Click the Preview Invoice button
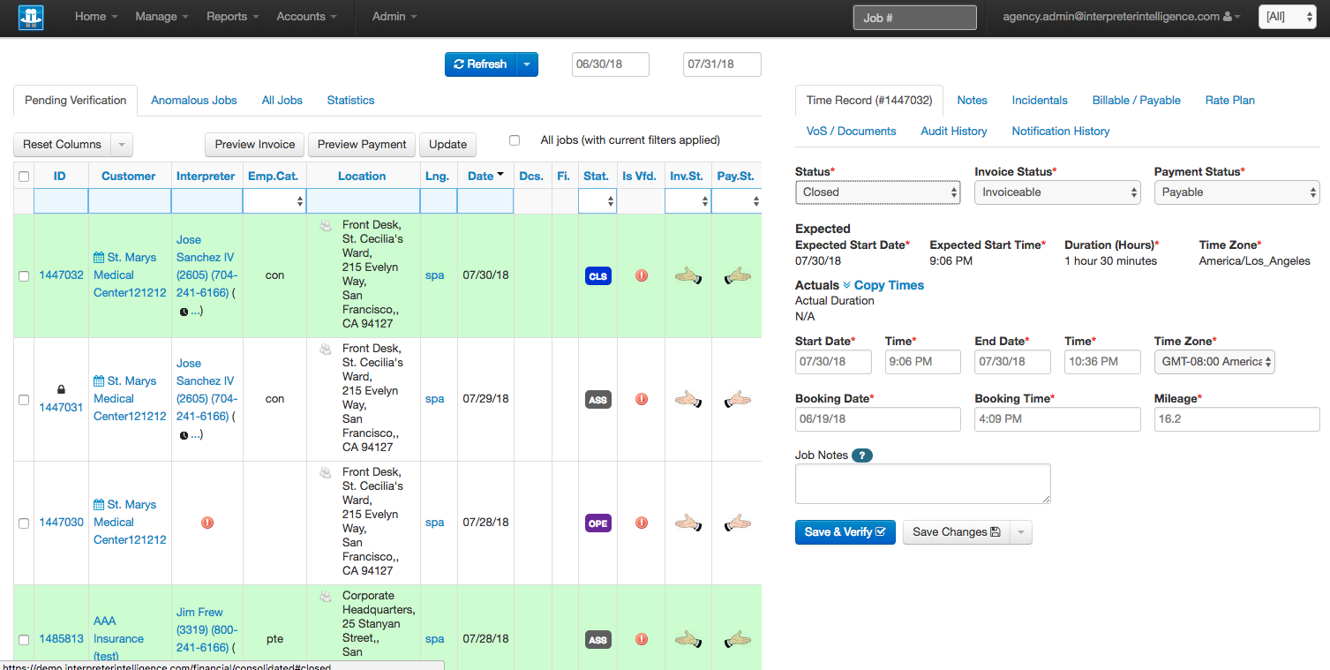Viewport: 1330px width, 670px height. [x=255, y=145]
